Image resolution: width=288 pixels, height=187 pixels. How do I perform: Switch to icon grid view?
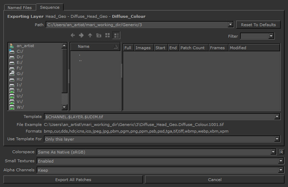107,35
